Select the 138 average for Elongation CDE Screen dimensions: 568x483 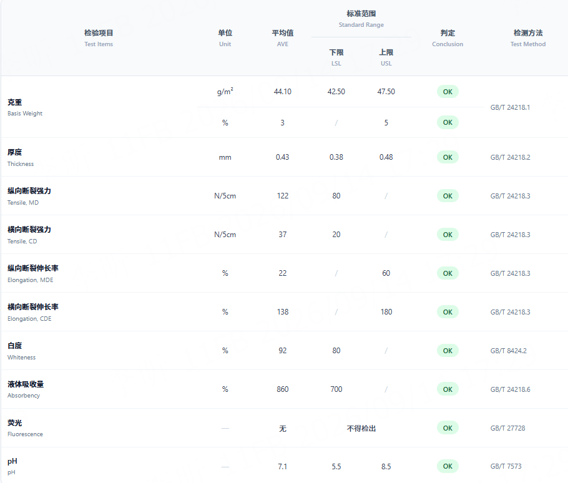pos(283,312)
